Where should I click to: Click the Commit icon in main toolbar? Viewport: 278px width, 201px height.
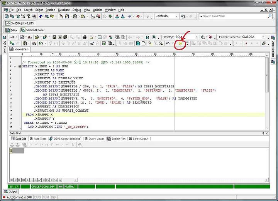pyautogui.click(x=117, y=17)
